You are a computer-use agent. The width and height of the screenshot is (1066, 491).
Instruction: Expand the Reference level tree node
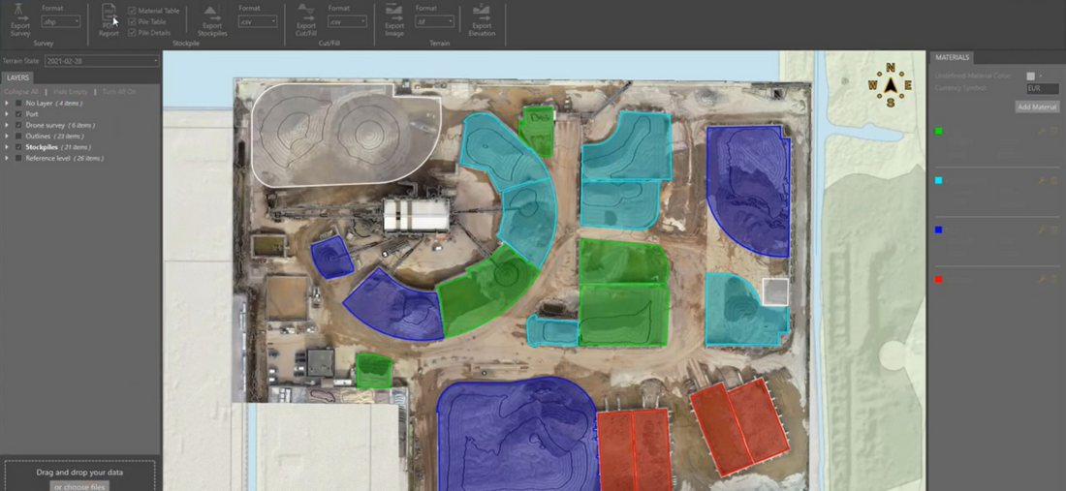7,158
